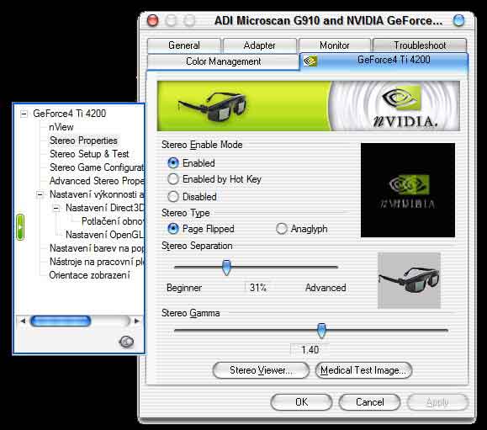Select Nastavení OpenGL tree item
The width and height of the screenshot is (487, 430).
point(104,235)
